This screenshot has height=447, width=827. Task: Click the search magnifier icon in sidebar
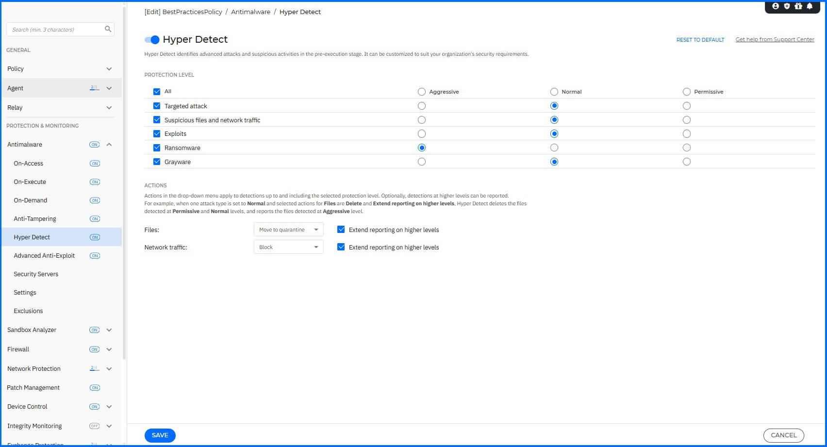click(x=108, y=29)
